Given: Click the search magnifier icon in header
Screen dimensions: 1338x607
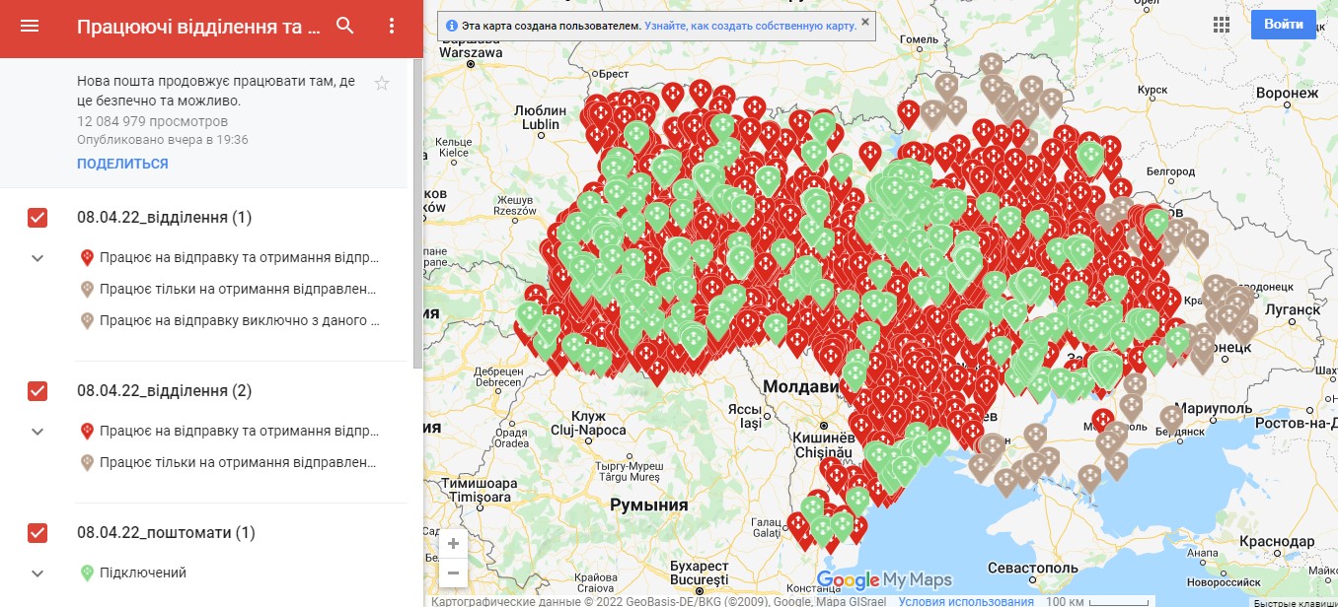Looking at the screenshot, I should 344,27.
